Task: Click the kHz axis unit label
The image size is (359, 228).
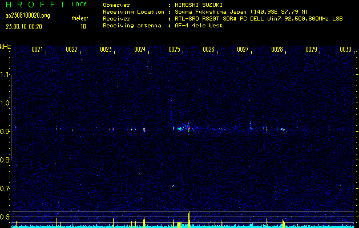Action: [x=6, y=46]
